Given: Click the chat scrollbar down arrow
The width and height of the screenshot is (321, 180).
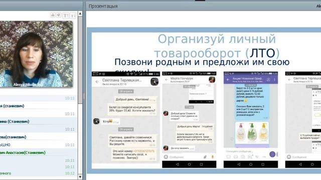Looking at the screenshot, I should (80, 176).
